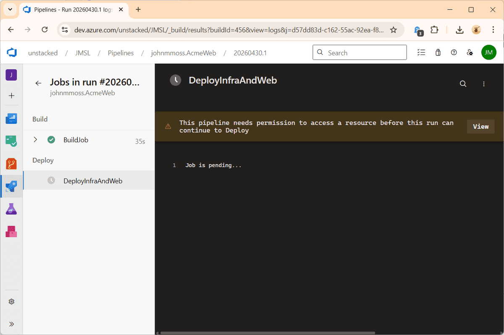Screen dimensions: 504x335
Task: Open the unstacked organization breadcrumb
Action: [x=43, y=53]
